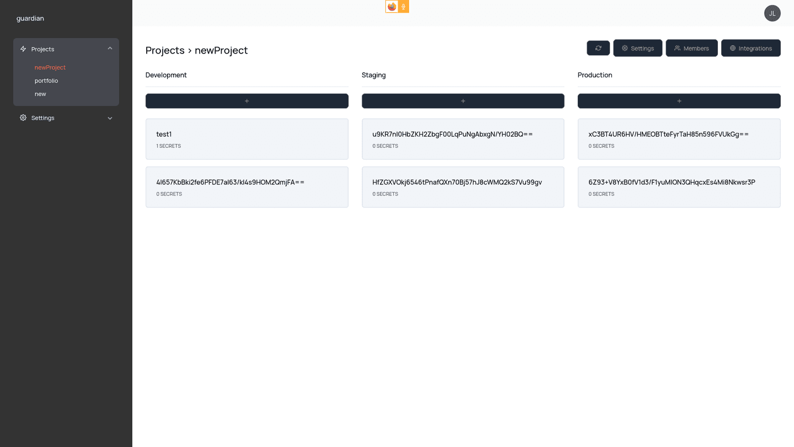794x447 pixels.
Task: Open the Integrations button
Action: 750,48
